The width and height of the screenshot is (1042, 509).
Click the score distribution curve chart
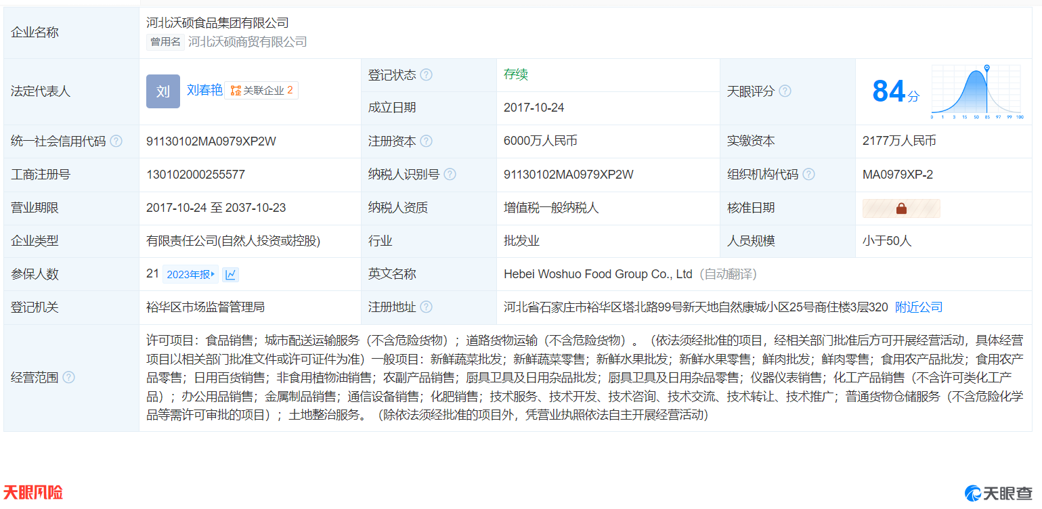point(976,91)
